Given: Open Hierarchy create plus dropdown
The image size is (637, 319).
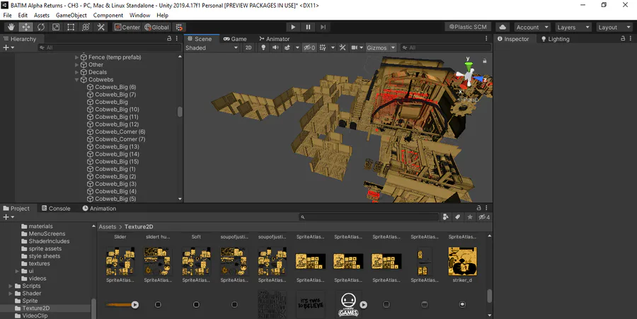Looking at the screenshot, I should tap(8, 47).
